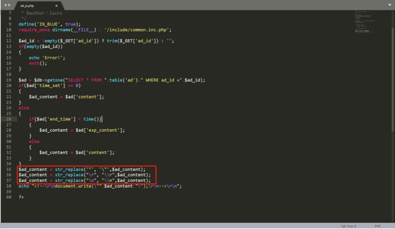Change the PHP syntax in status bar
Image resolution: width=395 pixels, height=229 pixels.
point(377,226)
